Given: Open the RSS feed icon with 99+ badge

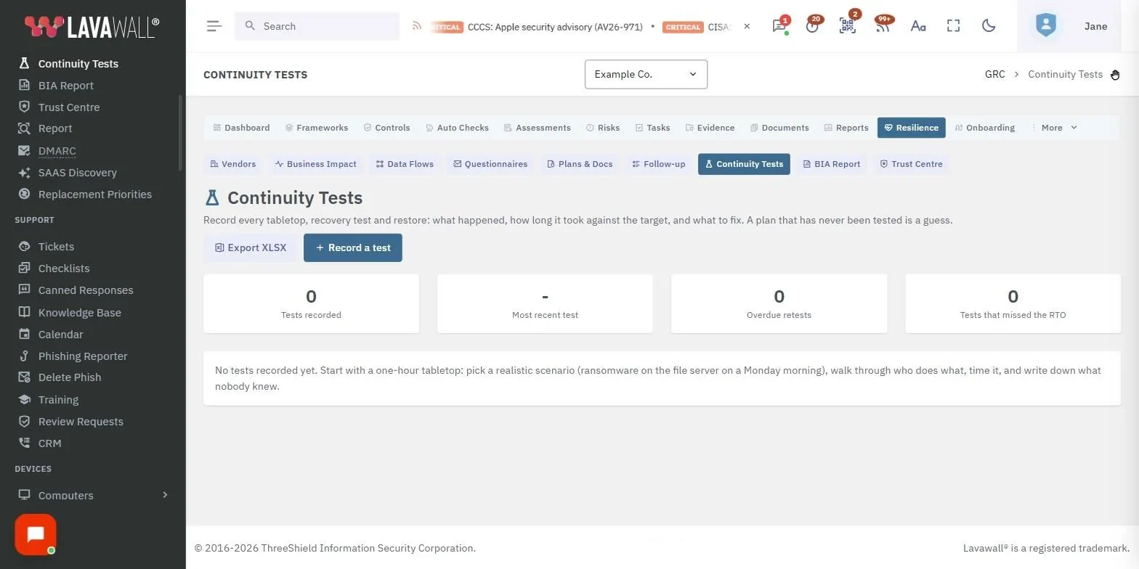Looking at the screenshot, I should 883,26.
